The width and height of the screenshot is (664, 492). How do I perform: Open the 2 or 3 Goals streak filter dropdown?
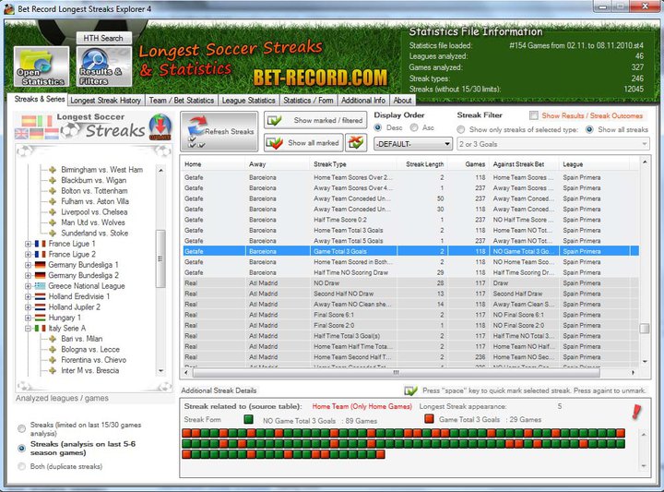(x=552, y=144)
